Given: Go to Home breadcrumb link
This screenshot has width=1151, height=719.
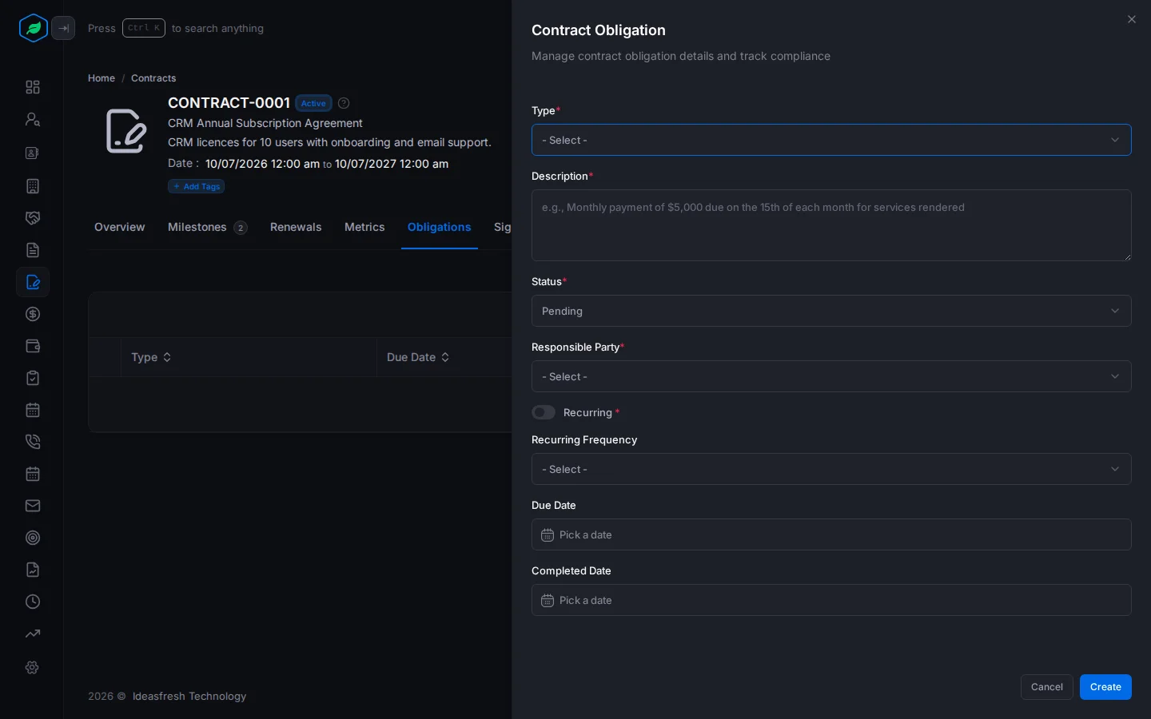Looking at the screenshot, I should tap(102, 78).
